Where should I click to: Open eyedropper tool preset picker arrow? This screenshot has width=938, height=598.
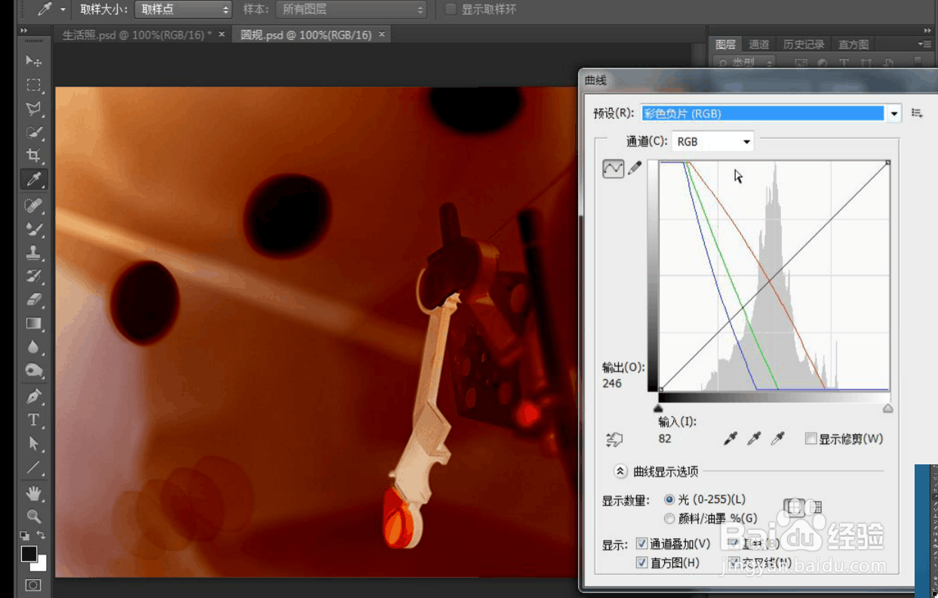(x=63, y=10)
